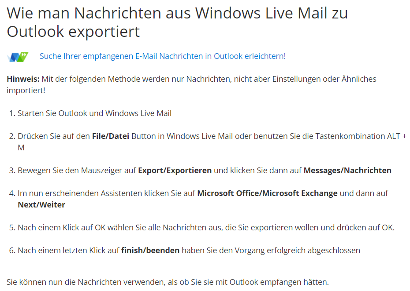Click the bold 'Export/Exportieren' term

(175, 171)
